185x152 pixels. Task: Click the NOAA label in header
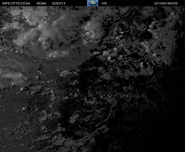coord(41,3)
